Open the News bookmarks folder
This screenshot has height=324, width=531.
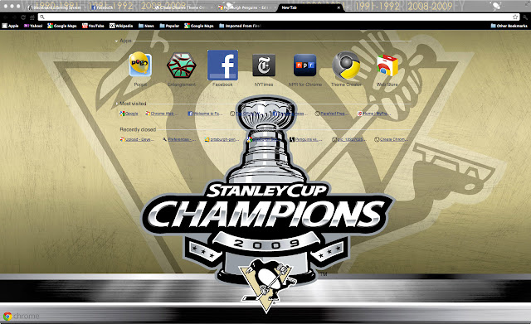[146, 26]
